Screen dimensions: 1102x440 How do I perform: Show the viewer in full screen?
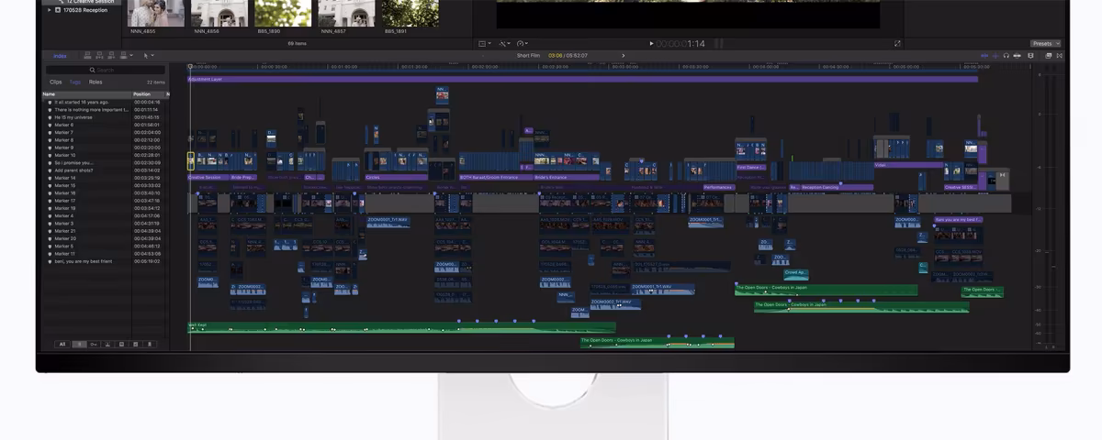pyautogui.click(x=897, y=43)
